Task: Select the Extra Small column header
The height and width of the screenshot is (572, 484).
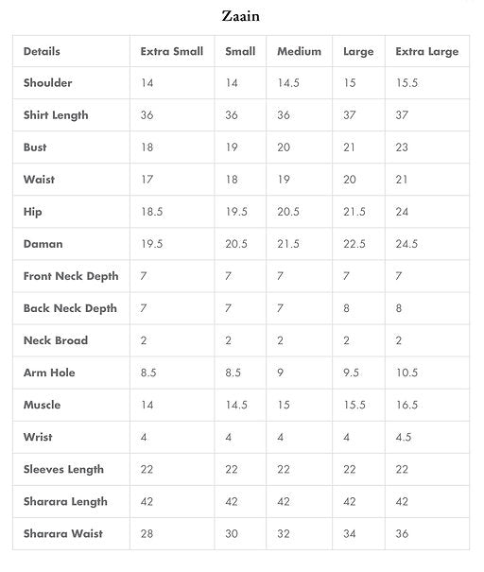Action: 172,51
